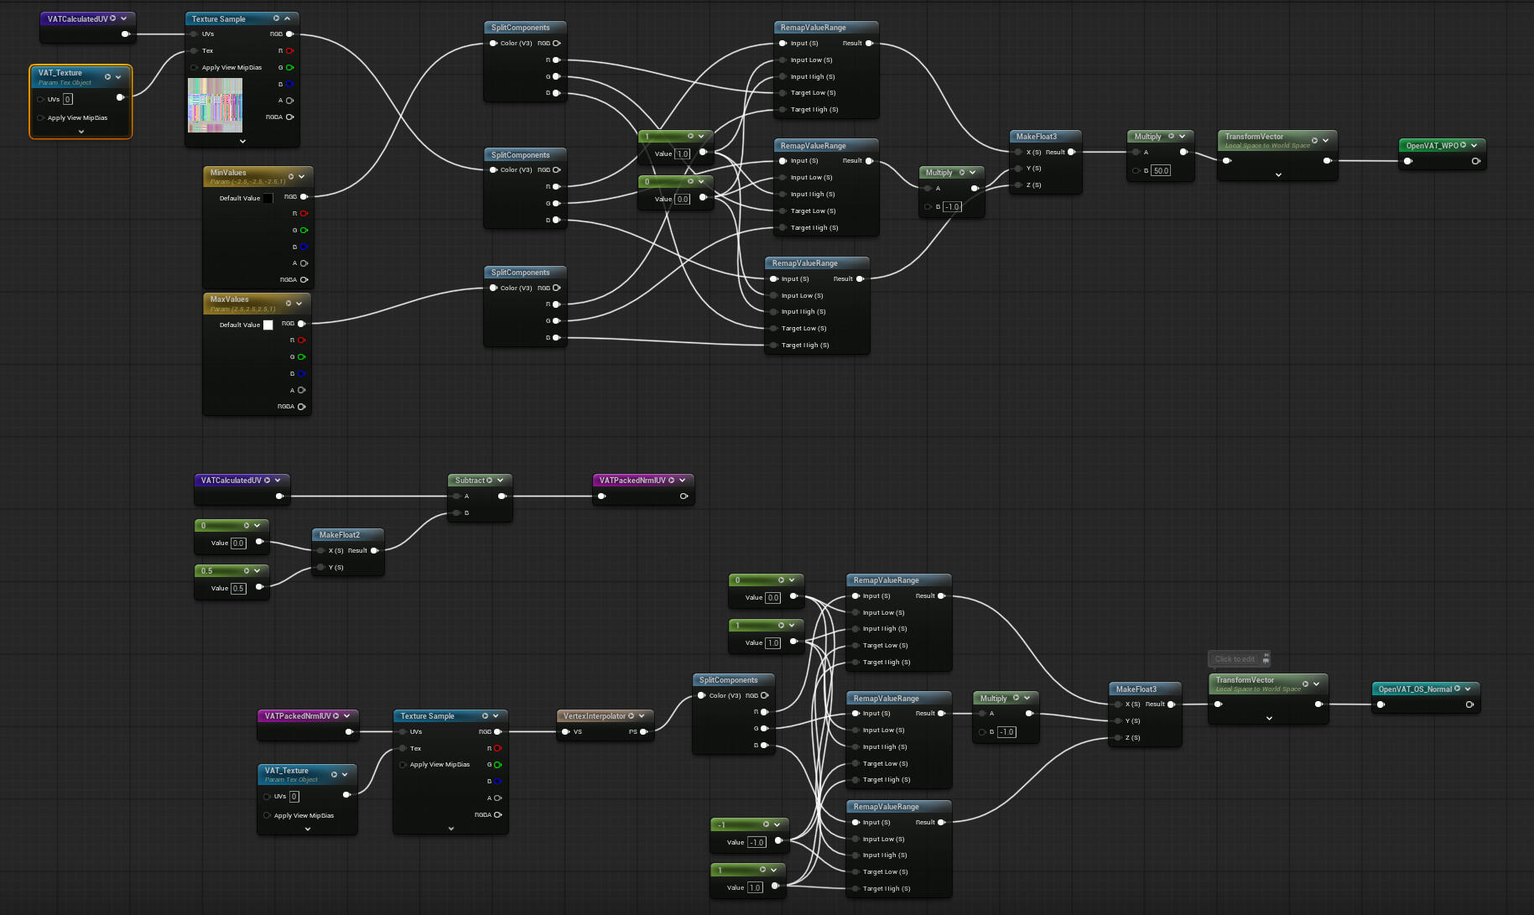Toggle UVs input pin on lower VAT_Texture node
The height and width of the screenshot is (915, 1534).
point(267,797)
